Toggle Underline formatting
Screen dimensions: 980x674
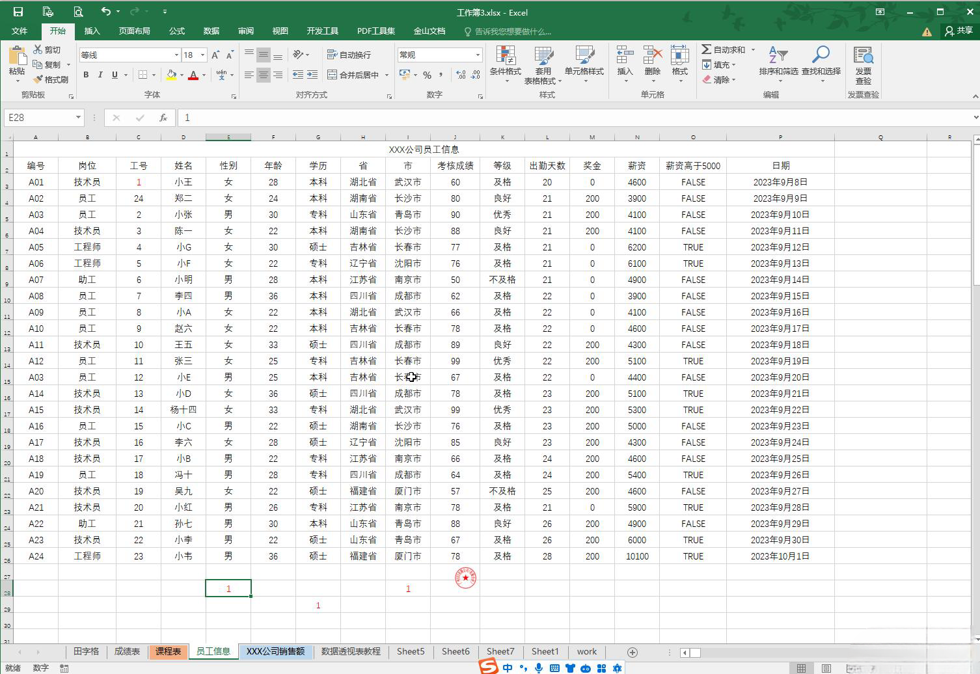(x=115, y=75)
